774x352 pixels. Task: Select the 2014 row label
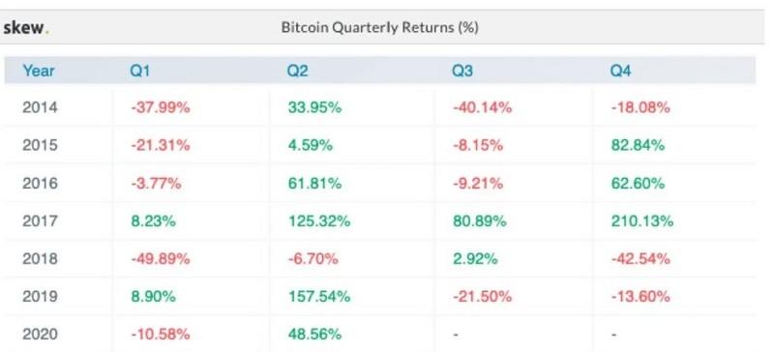[x=40, y=107]
